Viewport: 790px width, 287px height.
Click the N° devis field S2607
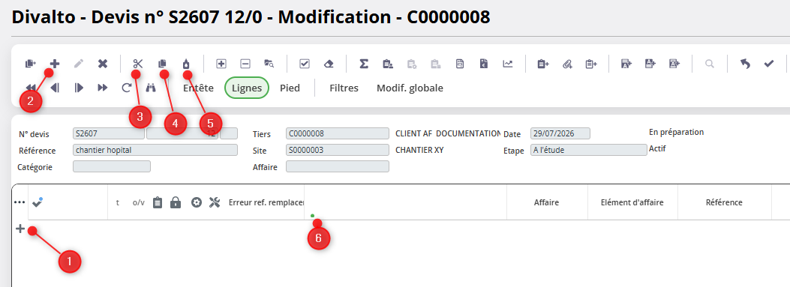tap(109, 133)
